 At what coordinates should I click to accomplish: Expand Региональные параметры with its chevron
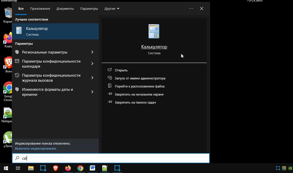click(92, 52)
